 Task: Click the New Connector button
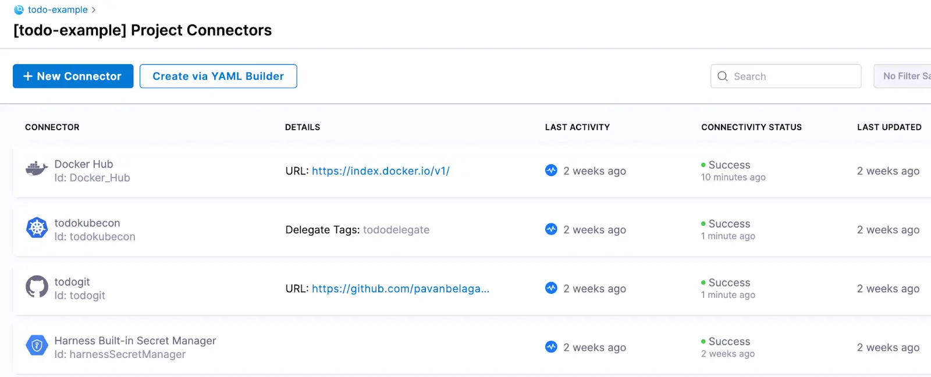click(73, 76)
